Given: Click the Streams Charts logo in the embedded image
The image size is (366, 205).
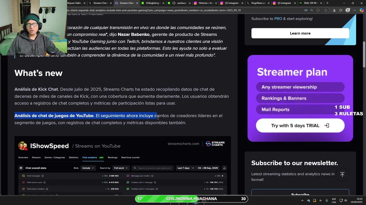Looking at the screenshot, I should 215,144.
